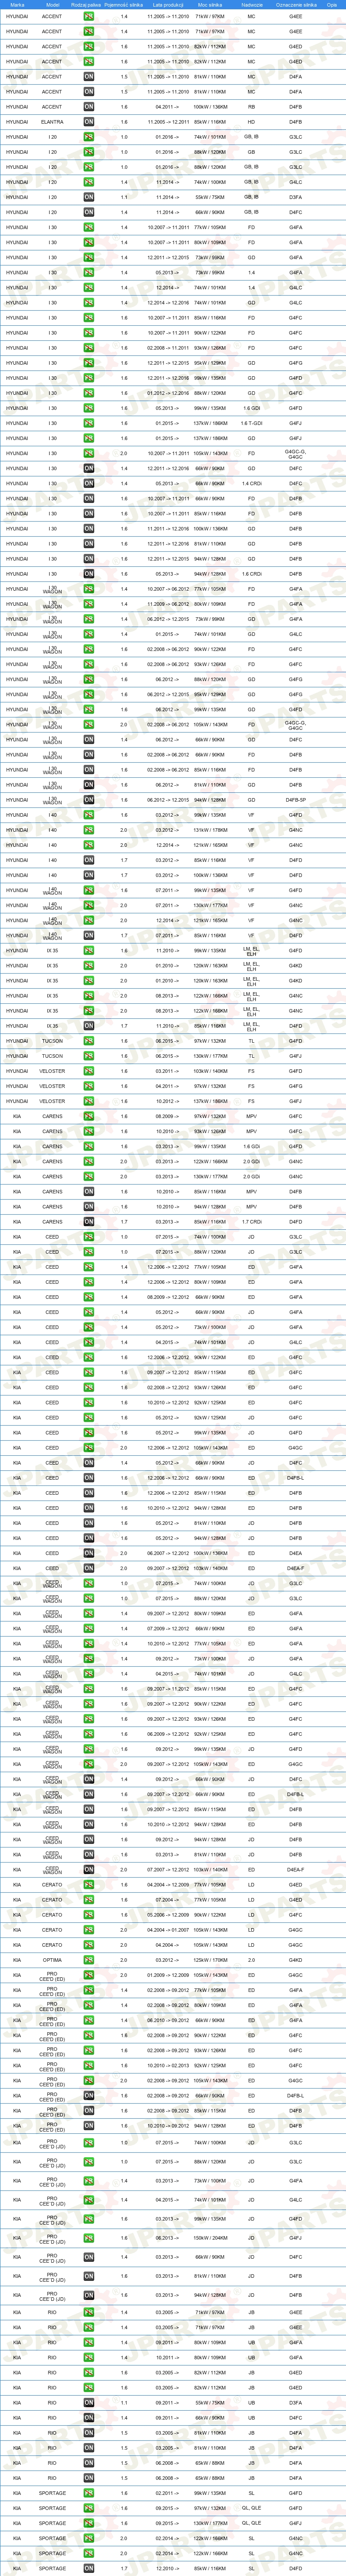Image resolution: width=346 pixels, height=2576 pixels.
Task: Click petrol icon in Sportage SL 99kW/135KM row
Action: point(89,2493)
